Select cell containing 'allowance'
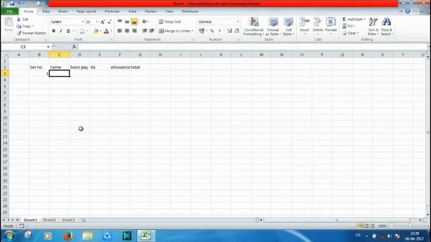This screenshot has height=242, width=431. click(120, 67)
